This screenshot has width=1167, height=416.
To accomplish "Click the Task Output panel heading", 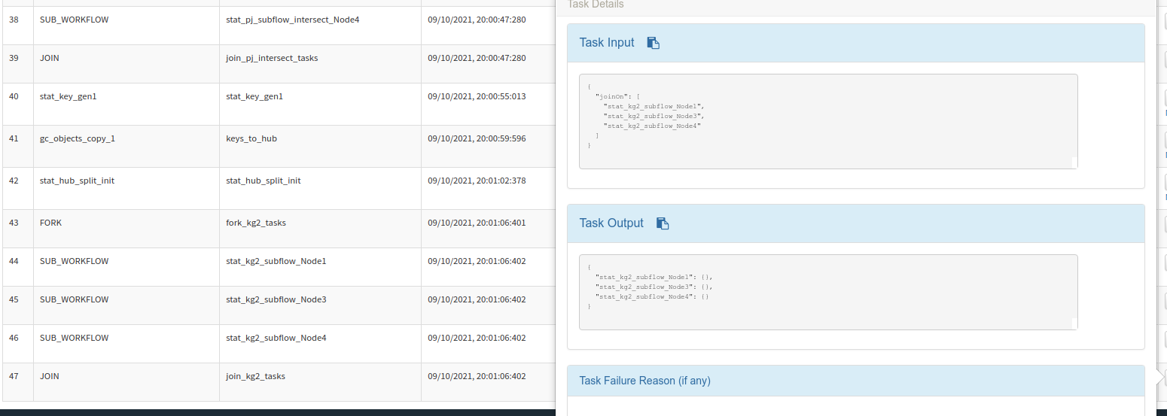I will click(855, 223).
